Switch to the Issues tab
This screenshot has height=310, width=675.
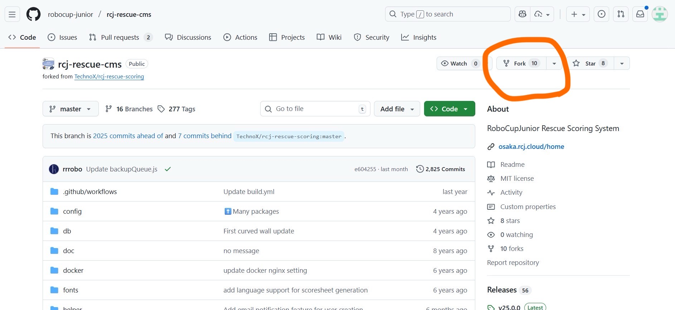pyautogui.click(x=63, y=37)
